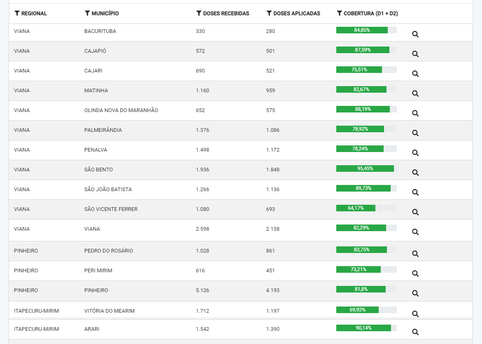The image size is (482, 344).
Task: Click the Pedro do Rosário magnifier icon
Action: tap(415, 254)
